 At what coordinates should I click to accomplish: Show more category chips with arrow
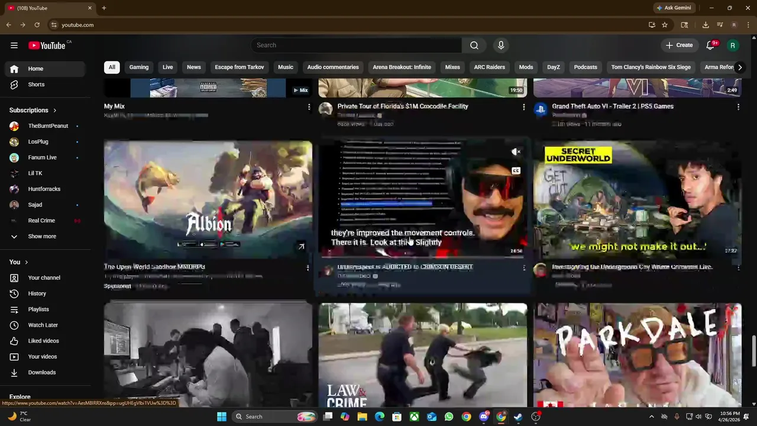pyautogui.click(x=739, y=67)
